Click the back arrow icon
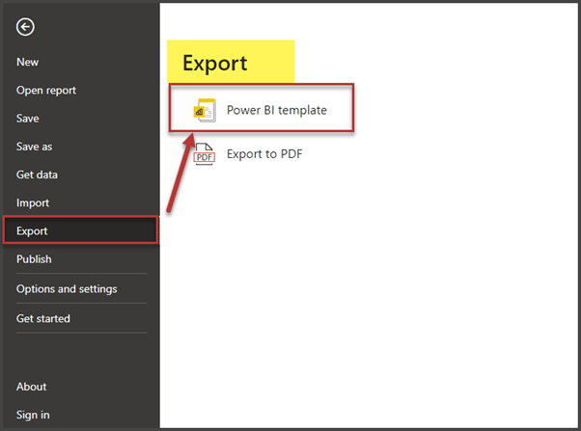Viewport: 581px width, 431px height. 25,27
